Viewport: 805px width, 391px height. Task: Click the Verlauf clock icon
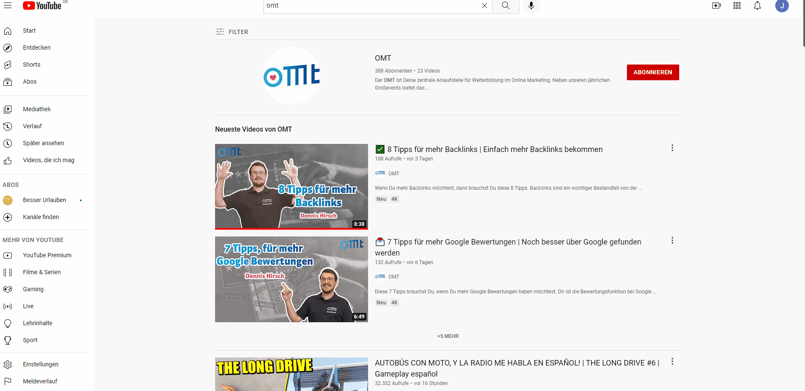8,126
